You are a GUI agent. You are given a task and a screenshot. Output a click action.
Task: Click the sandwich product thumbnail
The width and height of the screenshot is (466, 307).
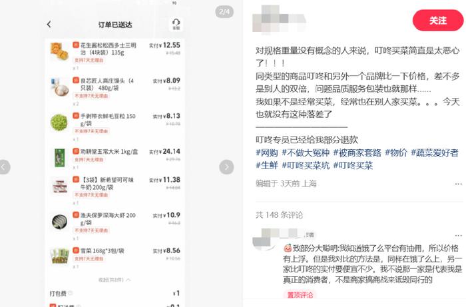[59, 52]
